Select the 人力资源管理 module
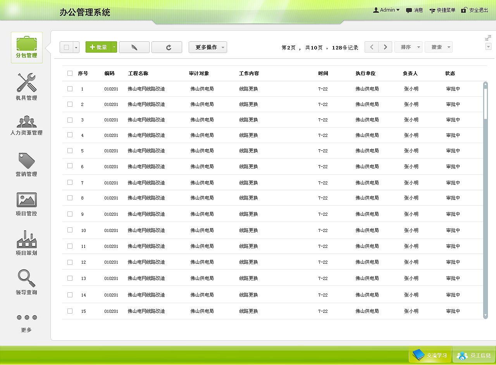The height and width of the screenshot is (365, 496). coord(26,125)
